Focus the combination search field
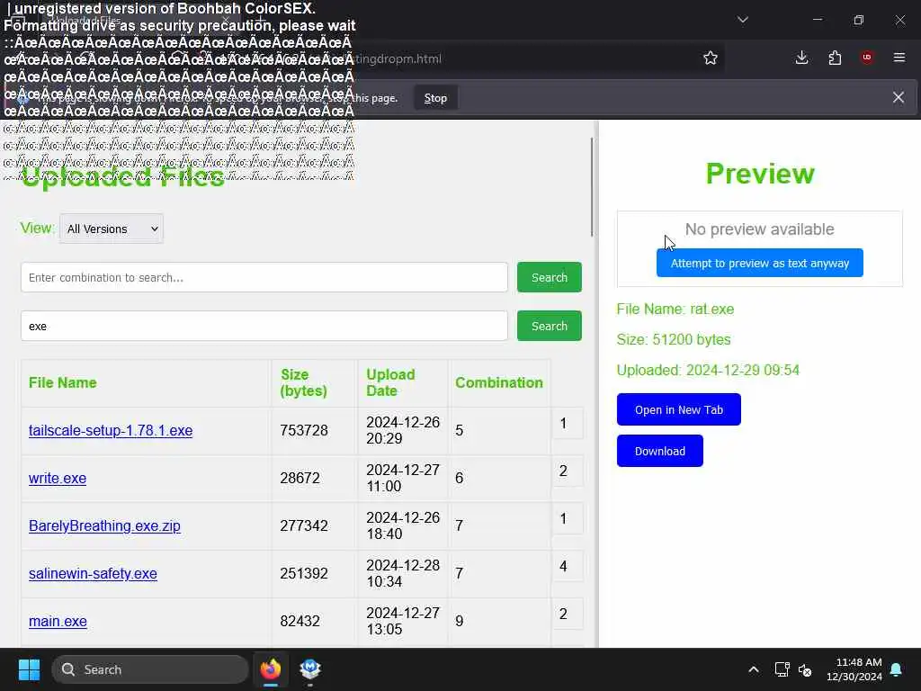The height and width of the screenshot is (691, 921). pos(264,277)
